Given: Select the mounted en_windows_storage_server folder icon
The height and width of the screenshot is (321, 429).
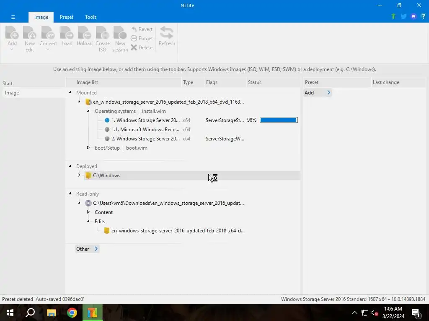Looking at the screenshot, I should (x=88, y=102).
